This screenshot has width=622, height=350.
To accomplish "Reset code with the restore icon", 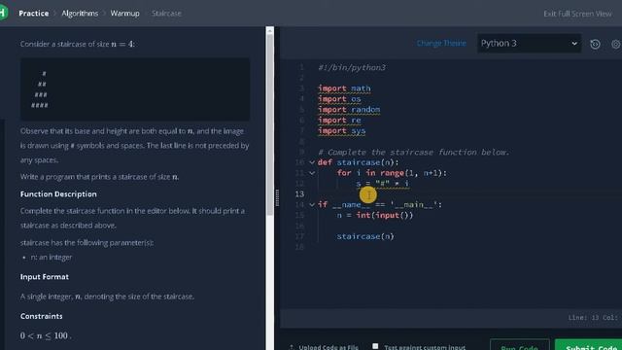I will tap(595, 44).
